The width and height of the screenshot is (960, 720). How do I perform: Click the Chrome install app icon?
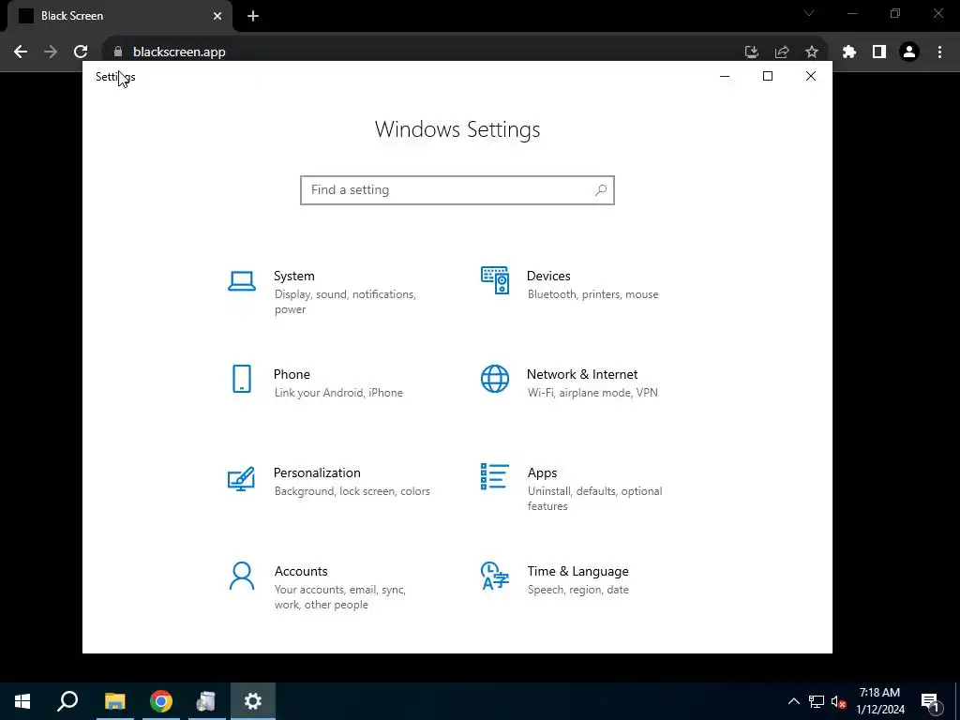coord(752,52)
